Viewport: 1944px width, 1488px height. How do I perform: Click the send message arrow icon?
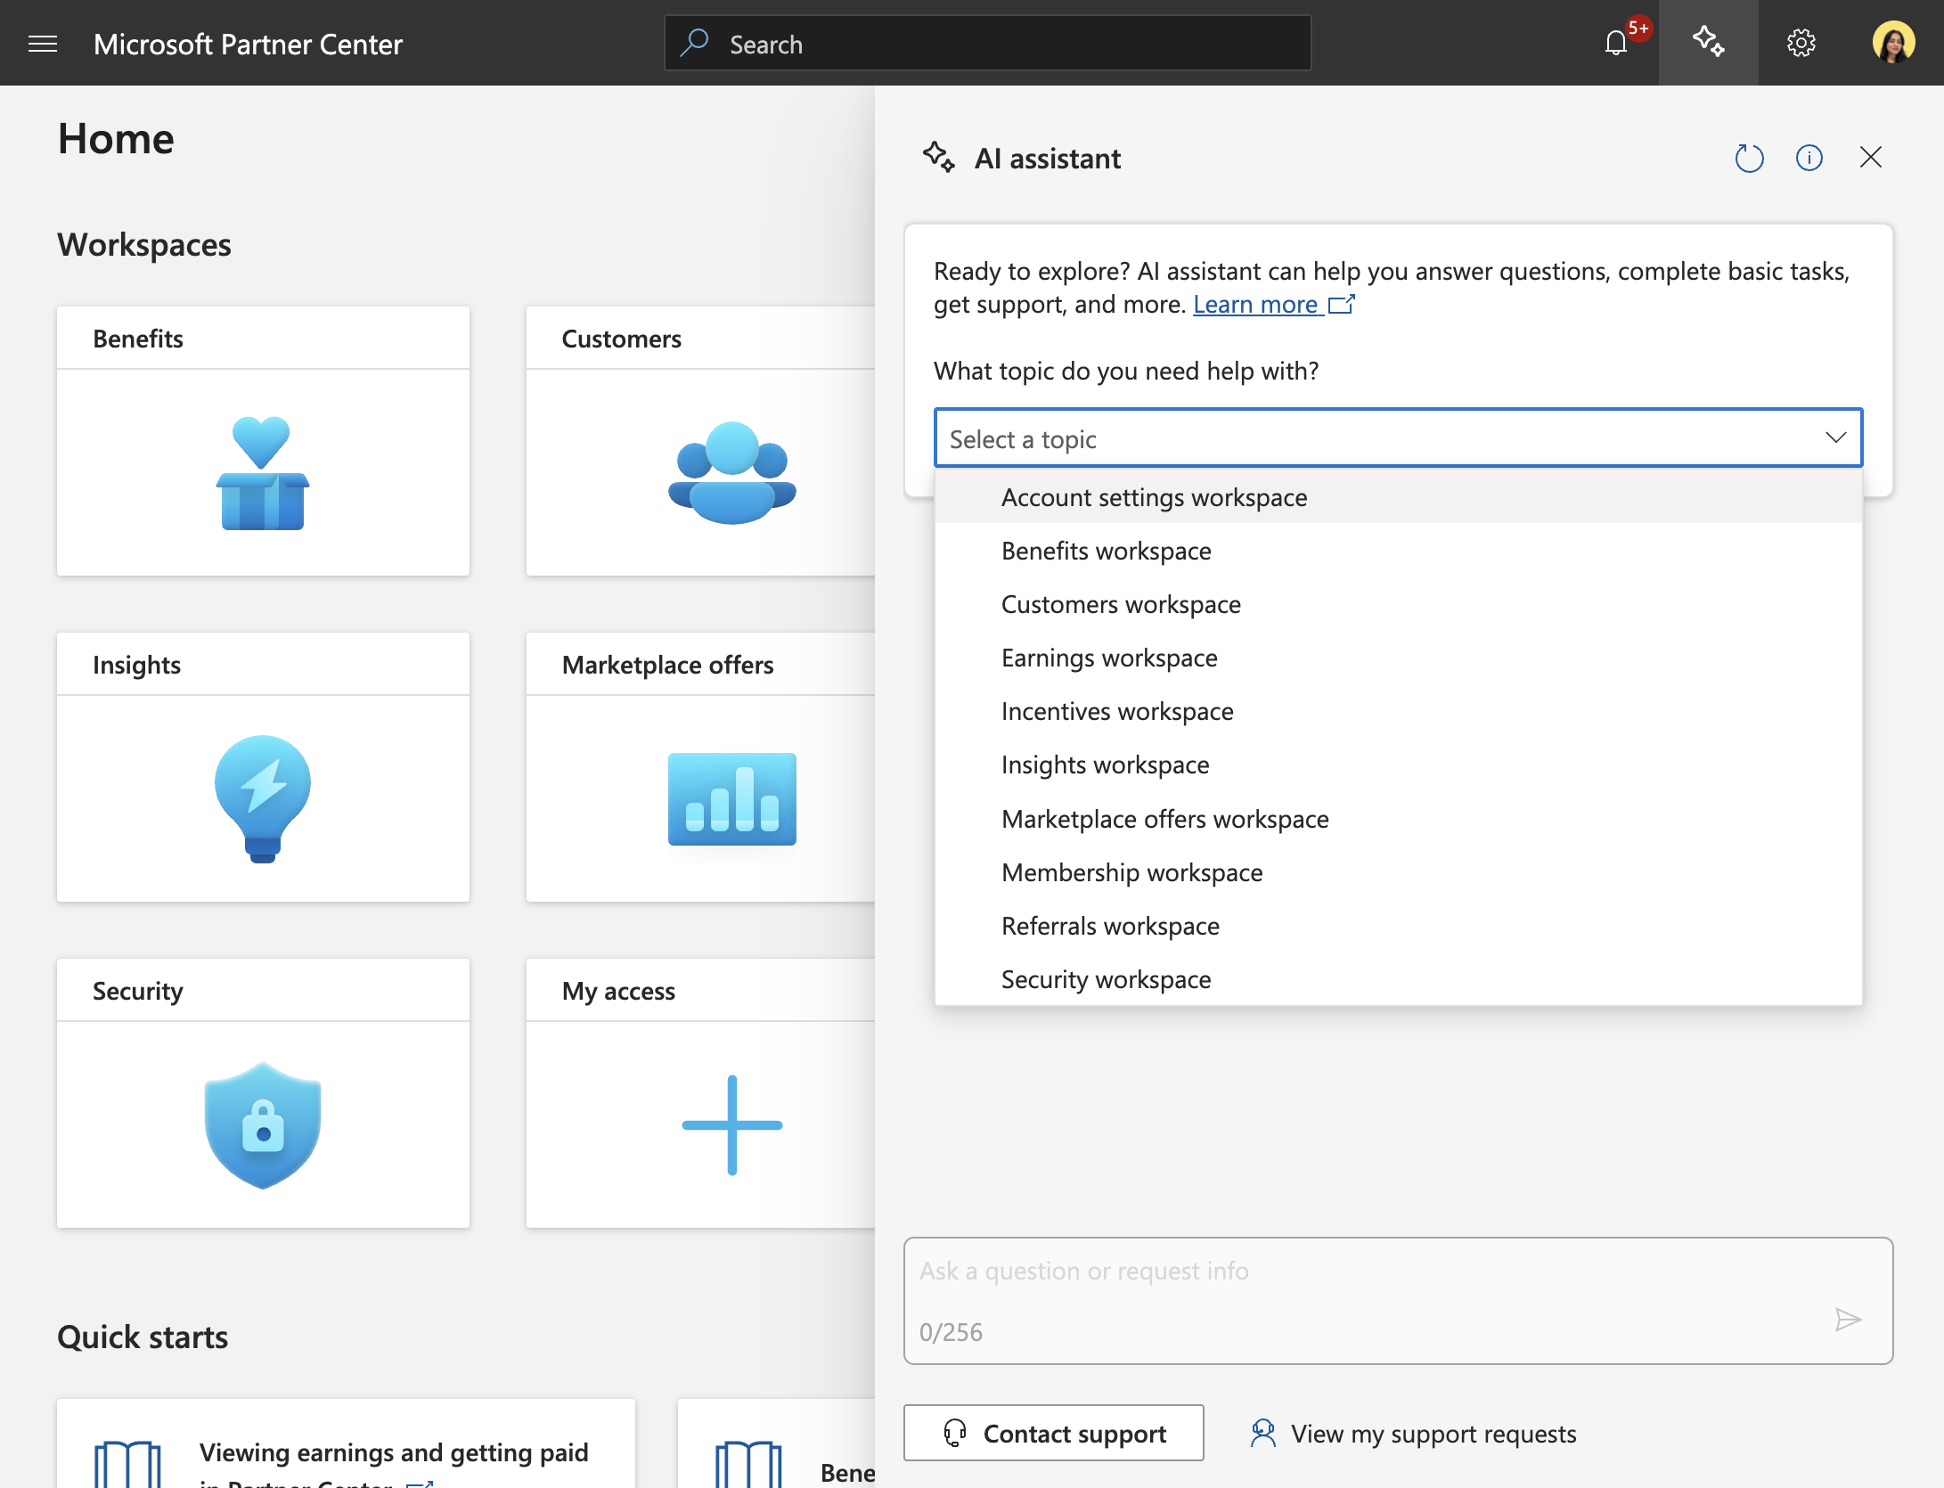click(1848, 1320)
